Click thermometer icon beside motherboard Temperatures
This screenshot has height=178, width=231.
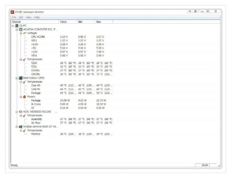pos(24,59)
